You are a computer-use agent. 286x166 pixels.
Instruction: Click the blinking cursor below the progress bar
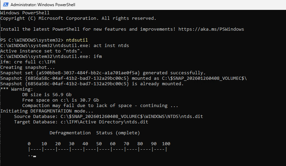coord(35,156)
